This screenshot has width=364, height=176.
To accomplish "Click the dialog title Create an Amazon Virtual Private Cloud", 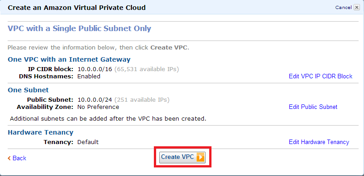I will pos(76,8).
